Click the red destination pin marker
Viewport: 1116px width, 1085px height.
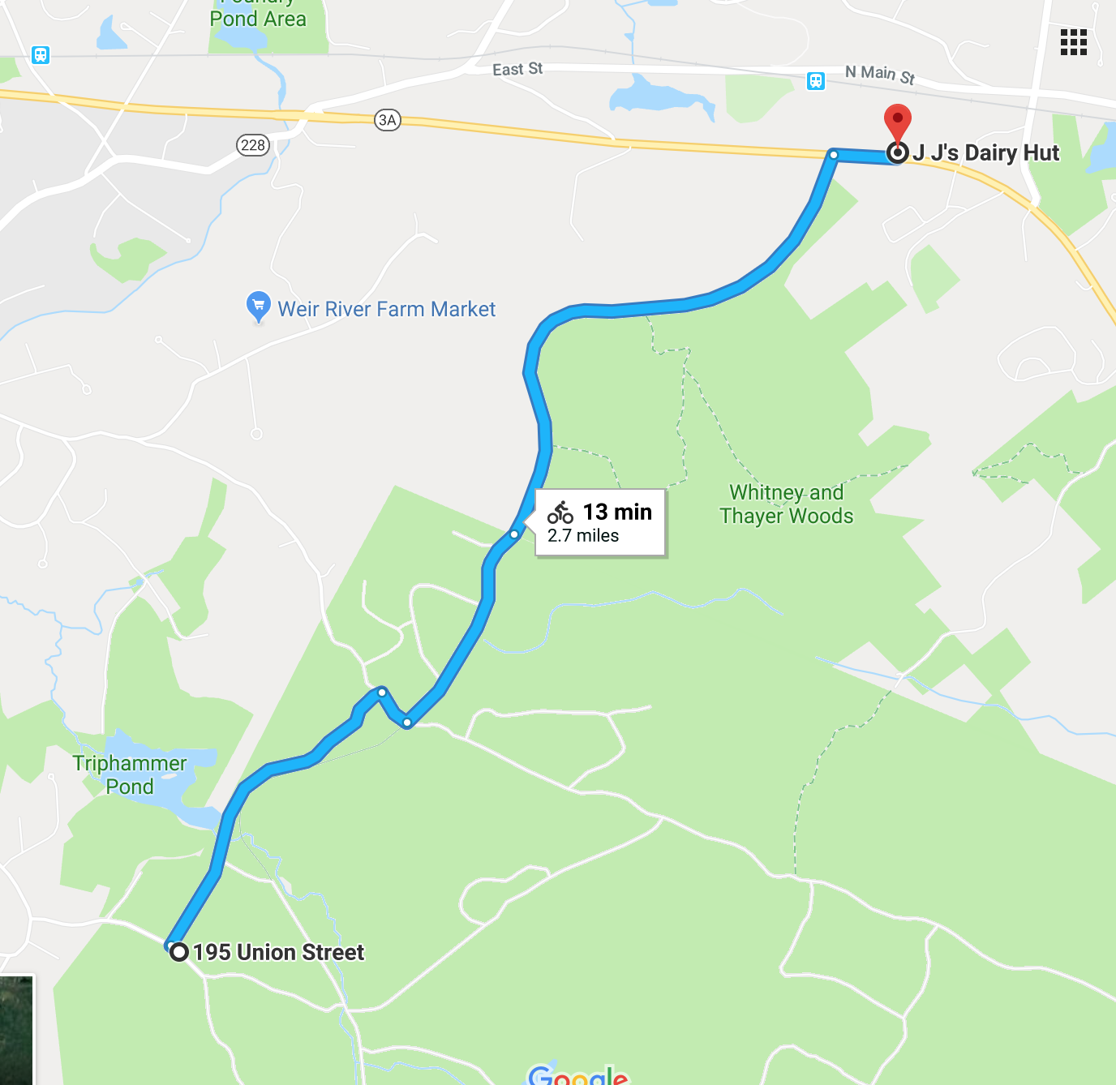click(897, 124)
